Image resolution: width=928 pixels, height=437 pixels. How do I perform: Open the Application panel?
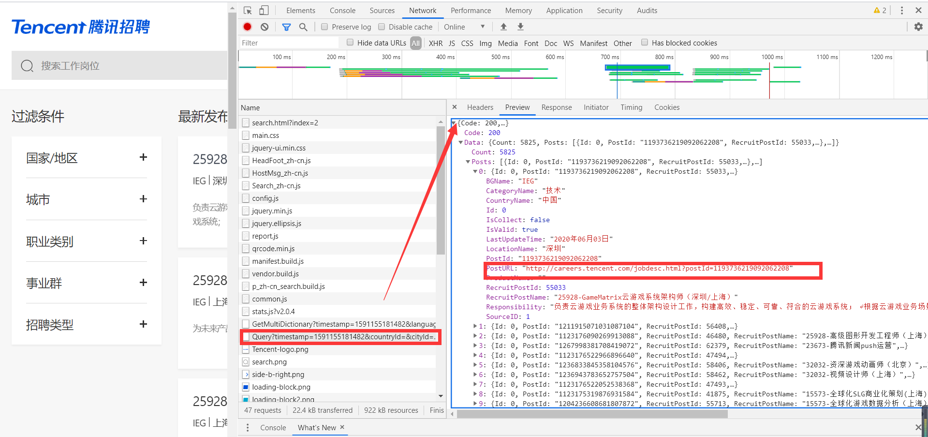(x=564, y=10)
